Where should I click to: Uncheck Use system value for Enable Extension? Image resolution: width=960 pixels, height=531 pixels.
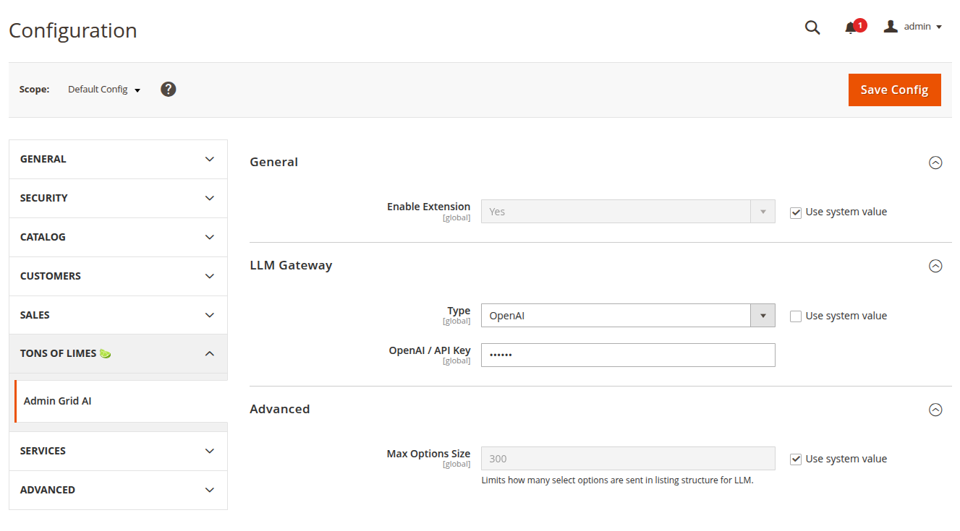[796, 213]
